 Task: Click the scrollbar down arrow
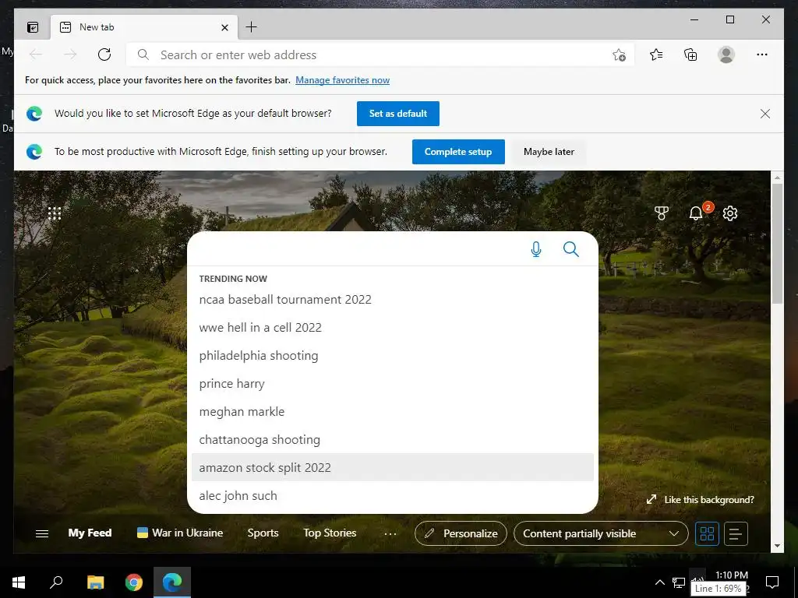(x=777, y=546)
